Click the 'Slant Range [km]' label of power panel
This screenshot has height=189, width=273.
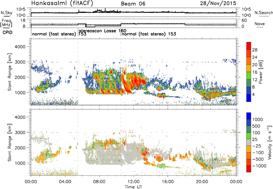(10, 72)
